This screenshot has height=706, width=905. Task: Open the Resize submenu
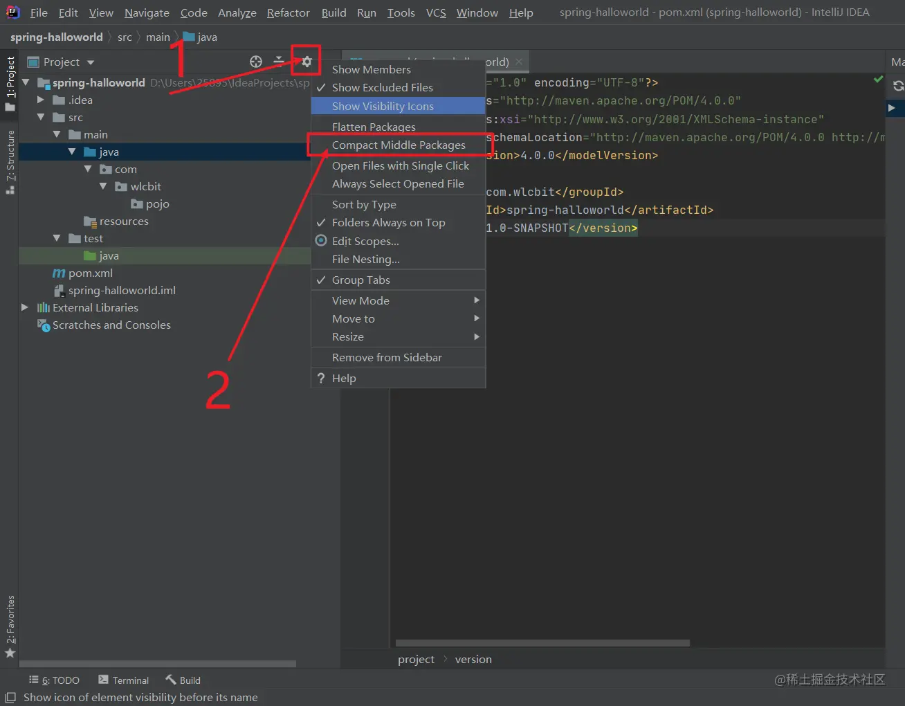(398, 336)
